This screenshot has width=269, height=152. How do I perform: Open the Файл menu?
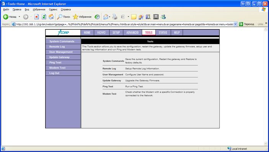pyautogui.click(x=6, y=10)
